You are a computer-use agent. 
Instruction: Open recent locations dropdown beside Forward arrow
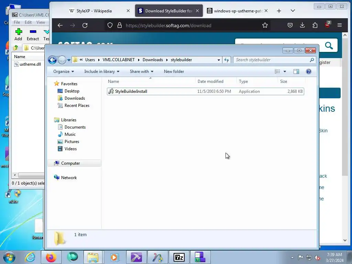click(x=69, y=60)
